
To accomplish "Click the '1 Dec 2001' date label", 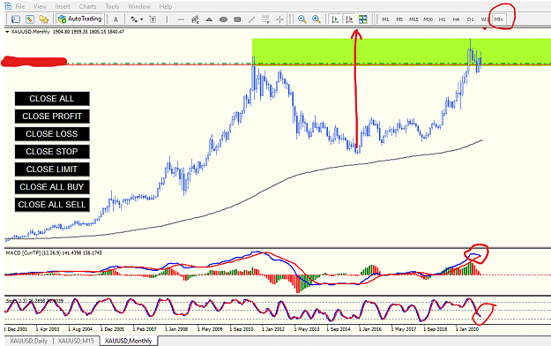I will [16, 329].
